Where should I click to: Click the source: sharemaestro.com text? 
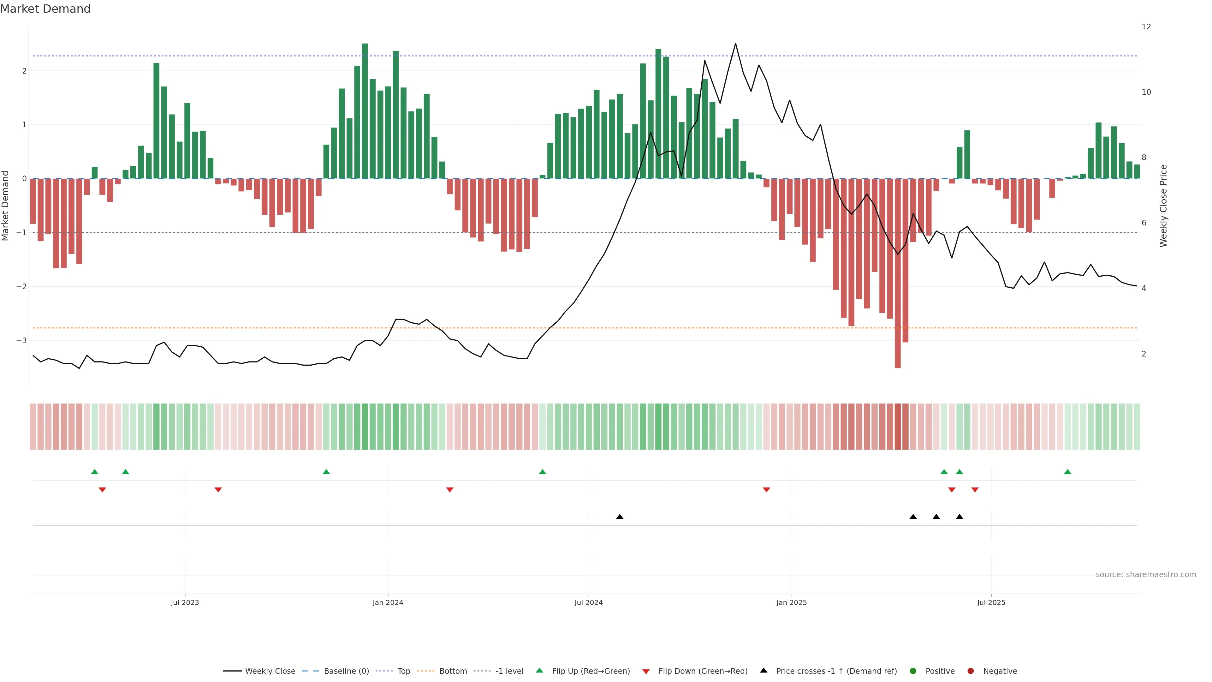pos(1146,575)
